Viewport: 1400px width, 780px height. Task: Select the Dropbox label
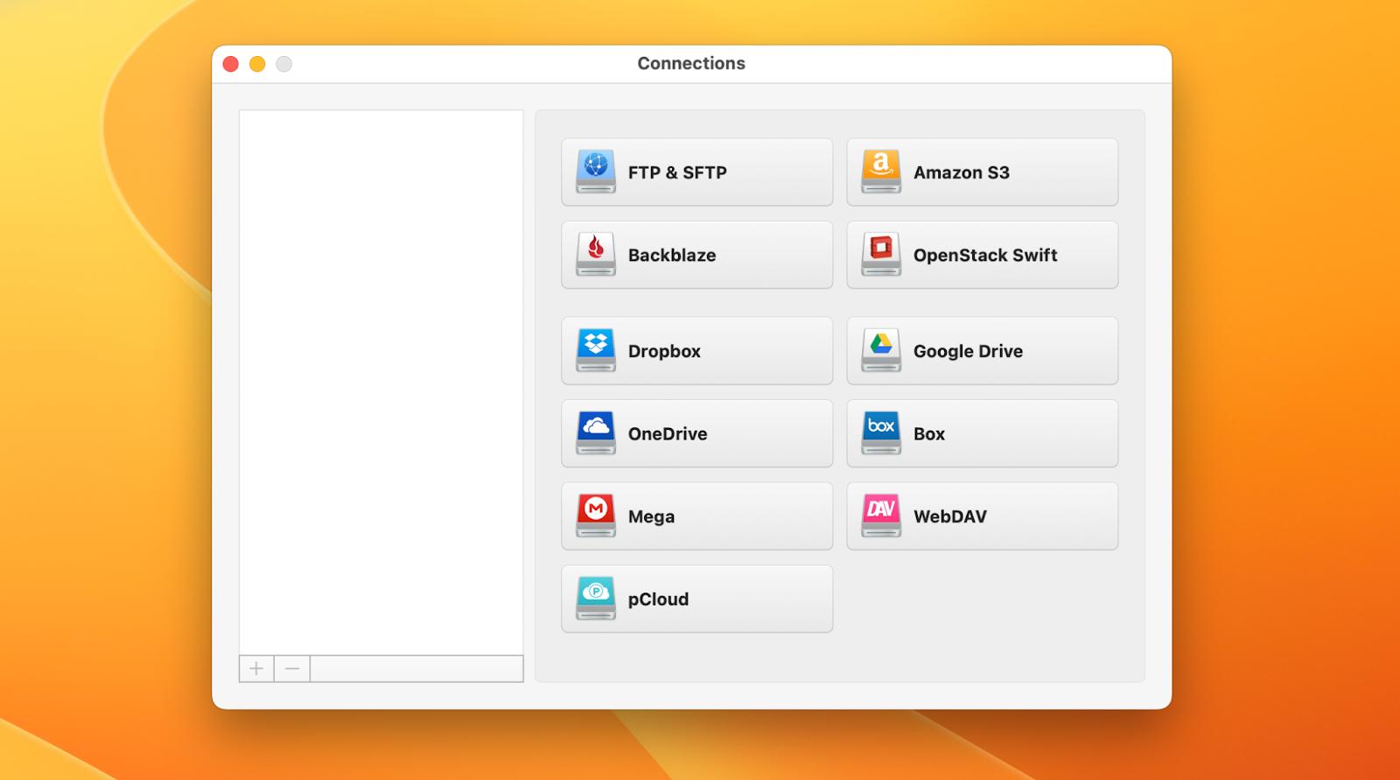[664, 351]
